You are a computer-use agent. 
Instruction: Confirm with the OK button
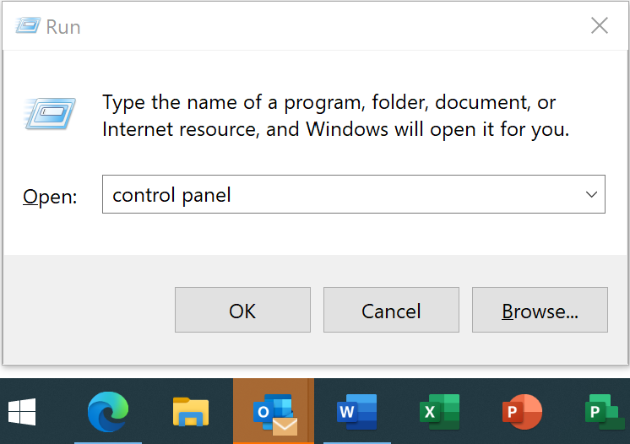pos(242,310)
